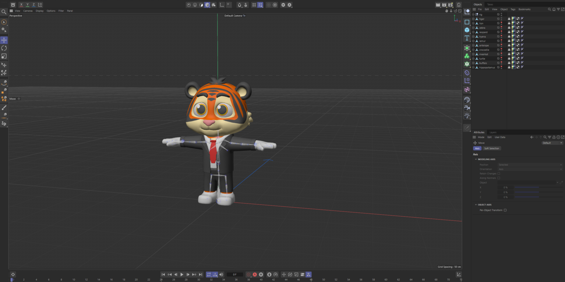Expand the tiger object hierarchy
565x282 pixels.
point(473,19)
